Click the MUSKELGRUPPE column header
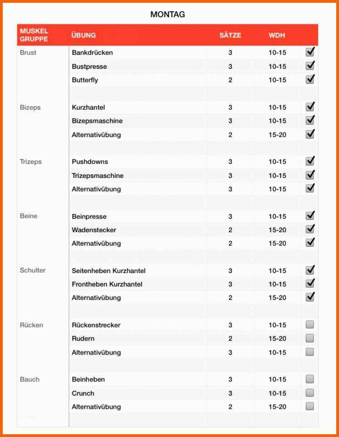Screen dimensions: 339x437 [x=34, y=35]
